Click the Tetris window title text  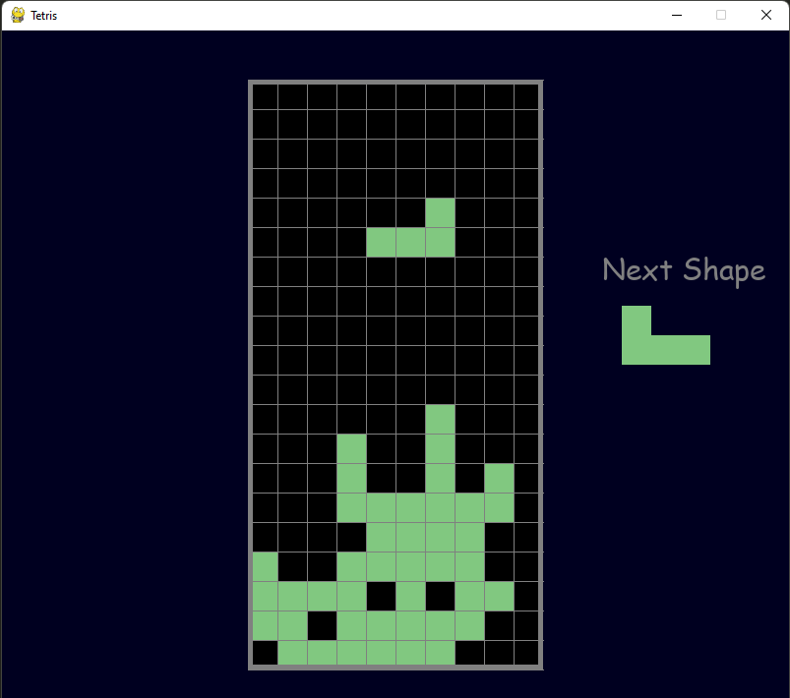[x=44, y=16]
